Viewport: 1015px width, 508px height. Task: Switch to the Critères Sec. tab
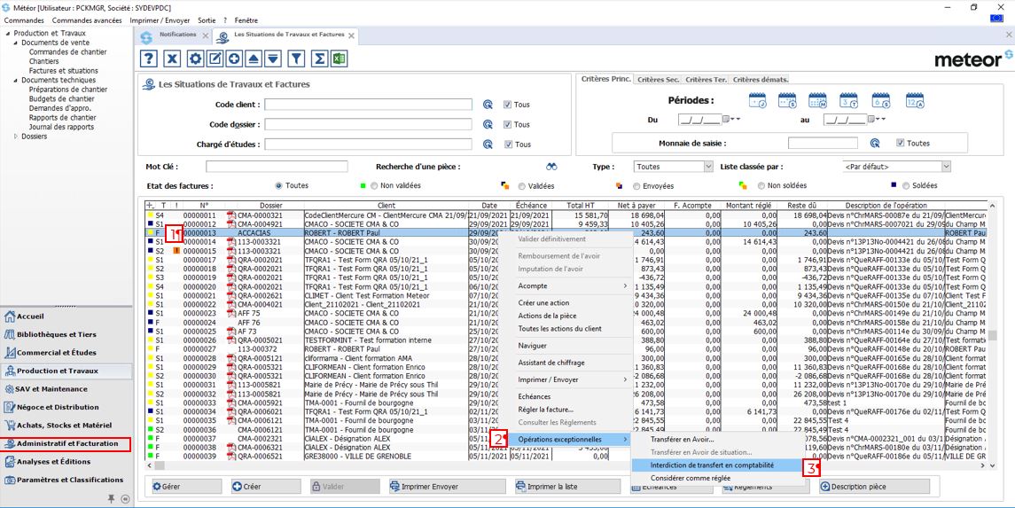coord(658,80)
